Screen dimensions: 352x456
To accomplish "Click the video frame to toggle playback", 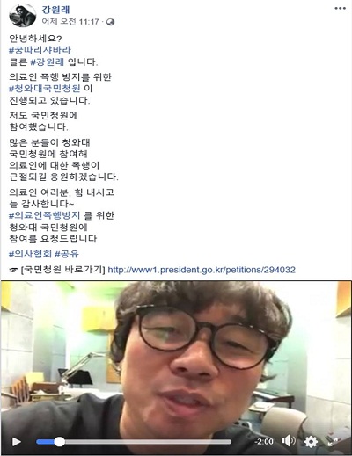I will click(176, 356).
